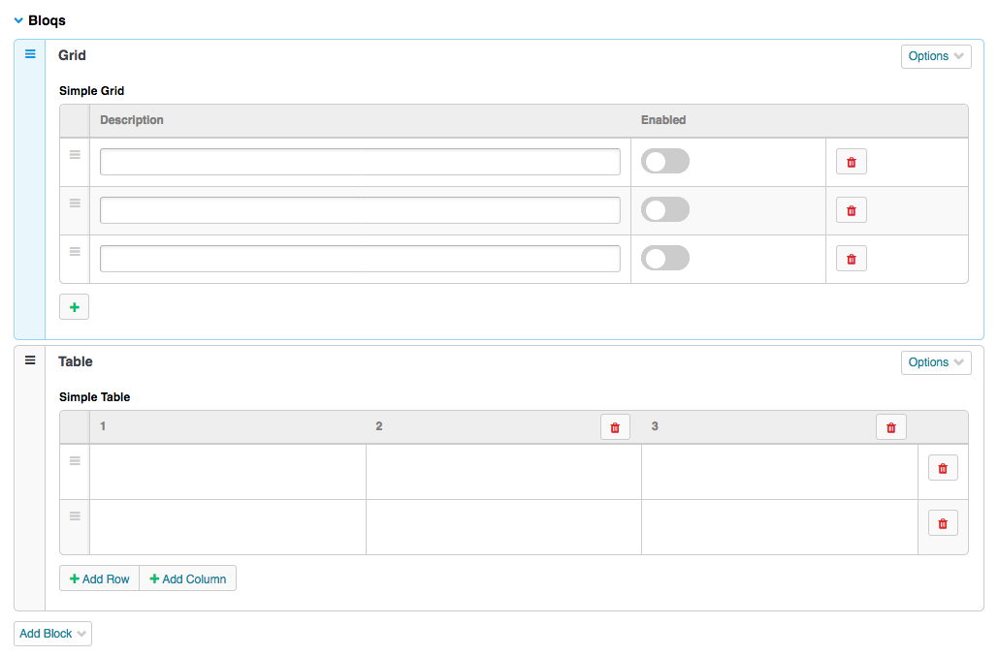Viewport: 999px width, 656px height.
Task: Click the Grid block title
Action: pos(72,55)
